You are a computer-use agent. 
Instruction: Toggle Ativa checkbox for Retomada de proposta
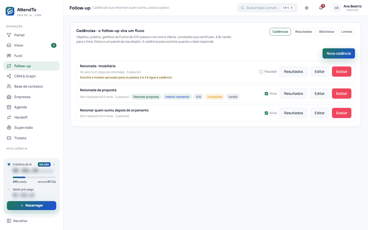point(266,94)
